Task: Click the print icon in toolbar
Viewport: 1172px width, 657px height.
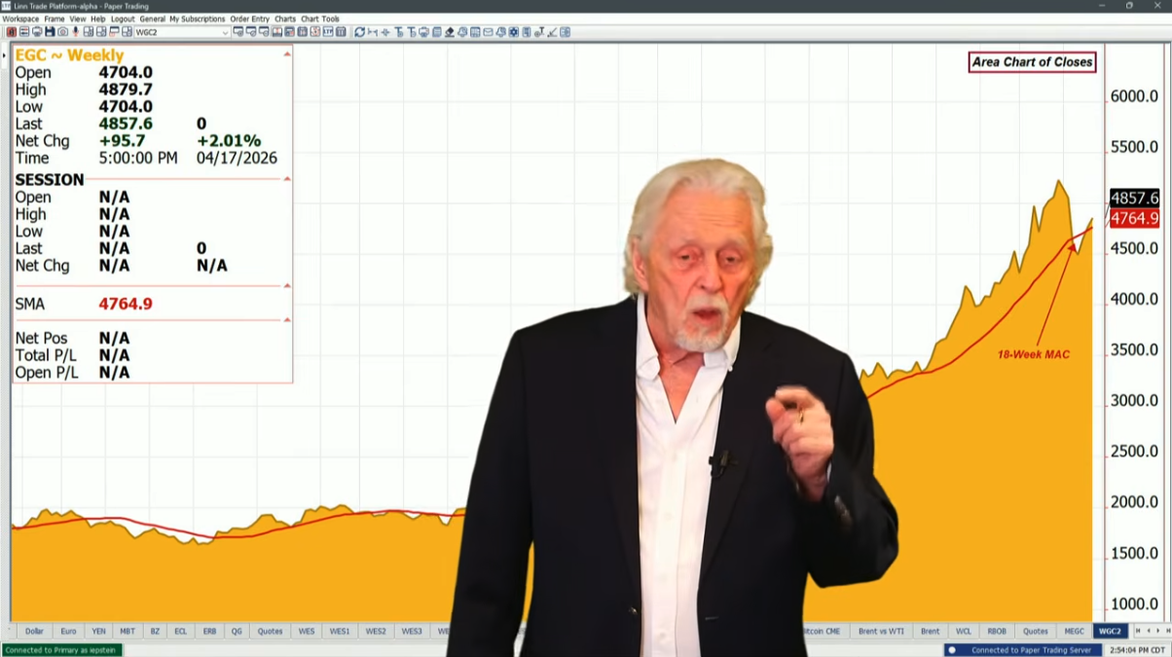Action: pyautogui.click(x=37, y=32)
